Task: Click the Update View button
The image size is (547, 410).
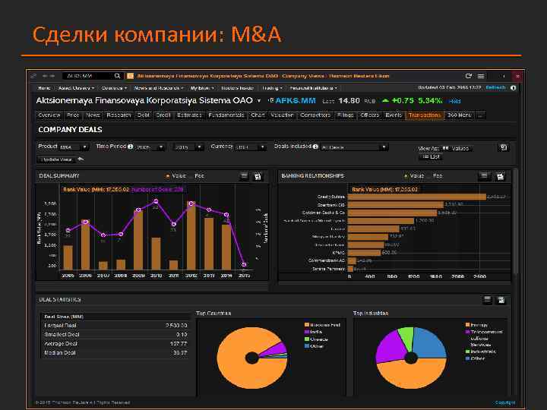Action: point(56,159)
